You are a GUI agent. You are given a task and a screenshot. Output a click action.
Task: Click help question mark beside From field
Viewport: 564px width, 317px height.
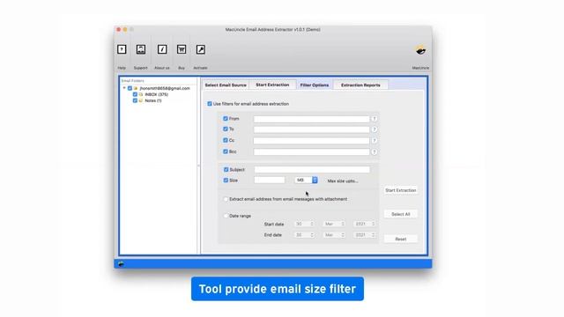click(374, 119)
